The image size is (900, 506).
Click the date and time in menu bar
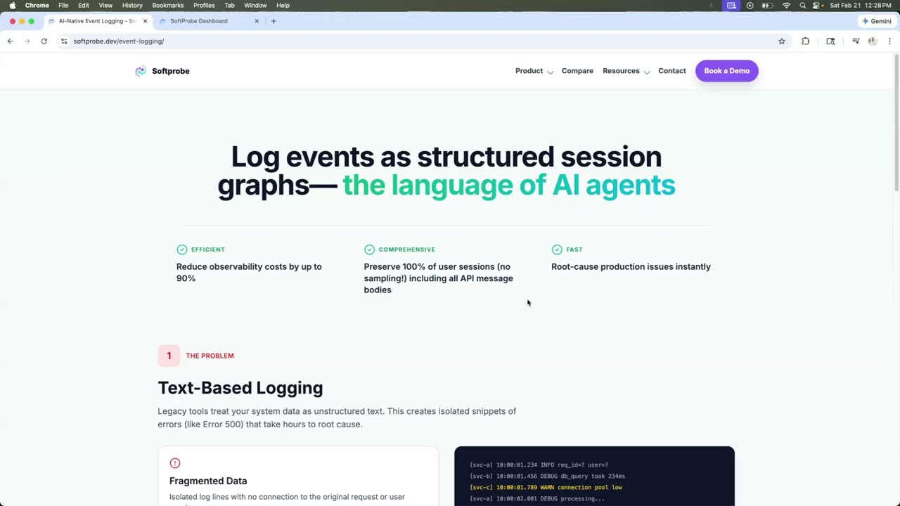[861, 6]
